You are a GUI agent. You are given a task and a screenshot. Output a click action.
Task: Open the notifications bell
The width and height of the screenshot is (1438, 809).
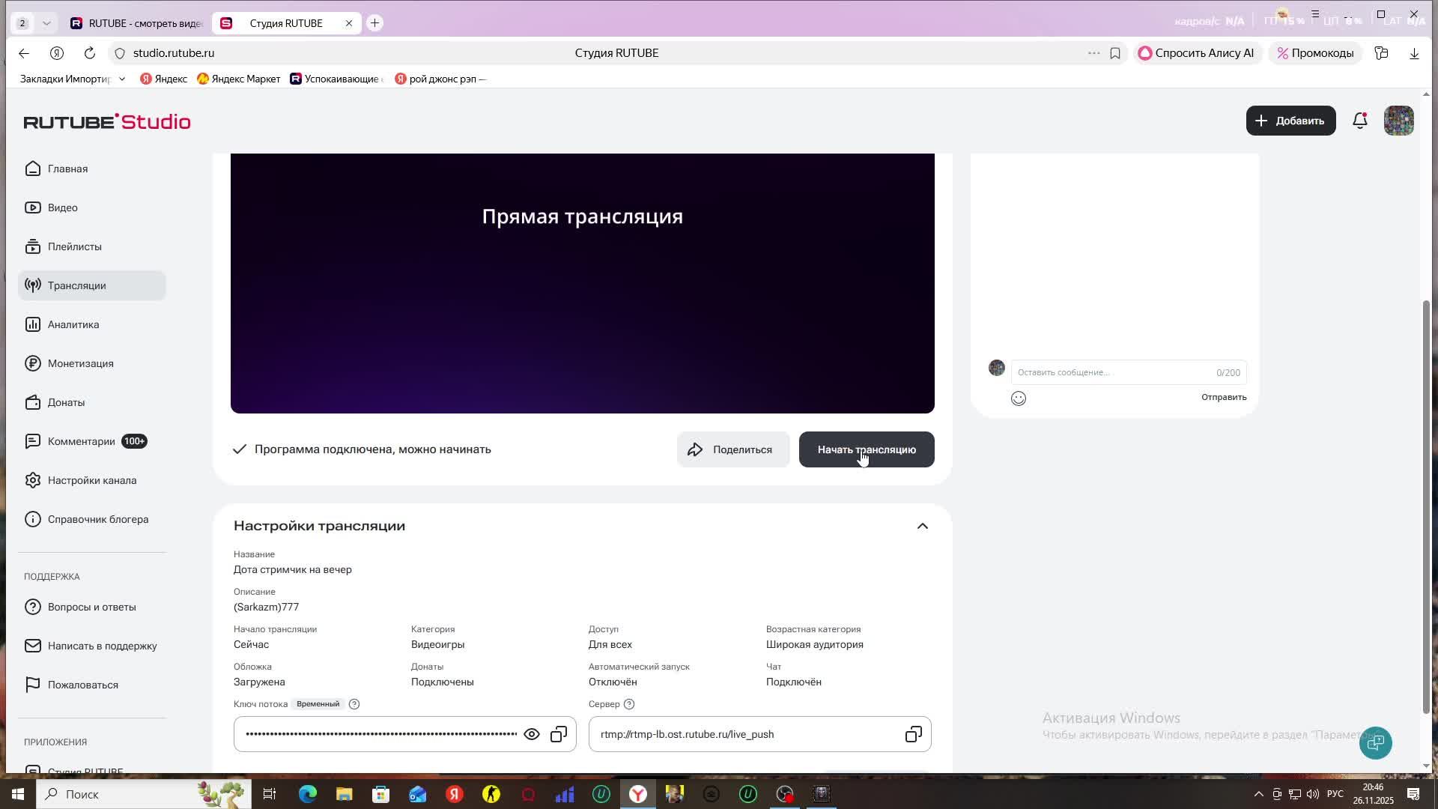tap(1360, 121)
